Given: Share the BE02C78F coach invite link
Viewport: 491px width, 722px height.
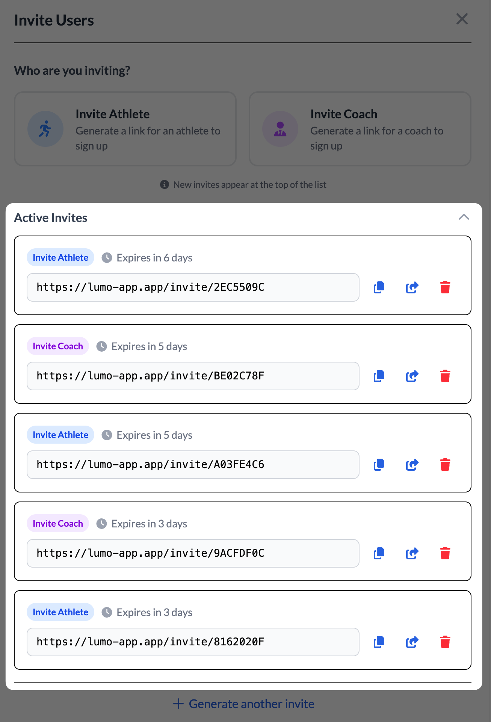Looking at the screenshot, I should click(x=412, y=376).
